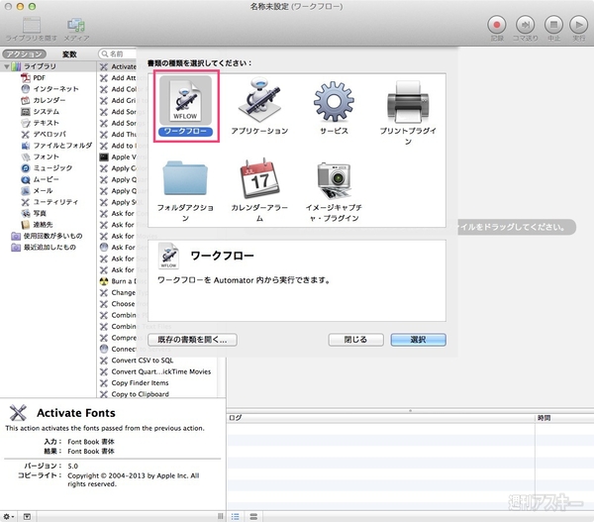Select 写真 category in library
Screen dimensions: 594x522
pos(34,213)
